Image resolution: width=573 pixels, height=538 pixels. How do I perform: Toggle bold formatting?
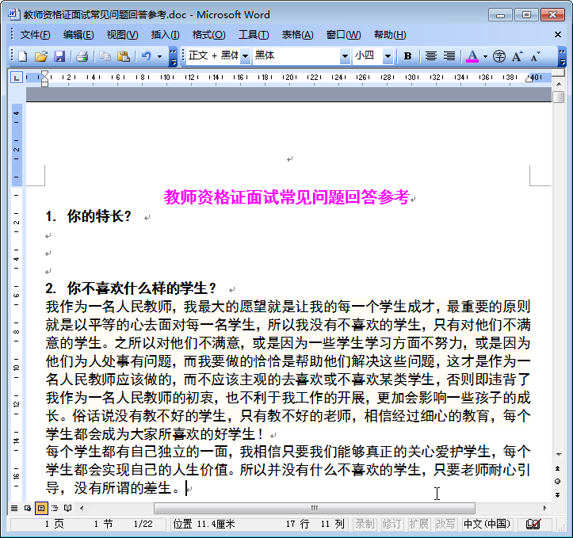408,56
